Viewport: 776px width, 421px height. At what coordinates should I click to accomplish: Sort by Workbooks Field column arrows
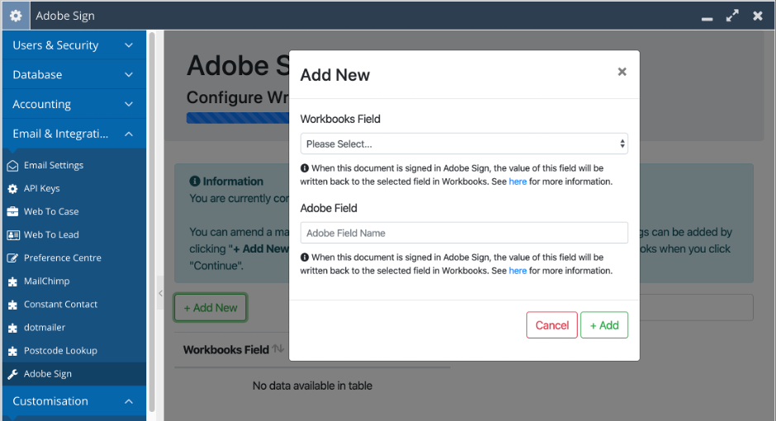click(x=279, y=349)
